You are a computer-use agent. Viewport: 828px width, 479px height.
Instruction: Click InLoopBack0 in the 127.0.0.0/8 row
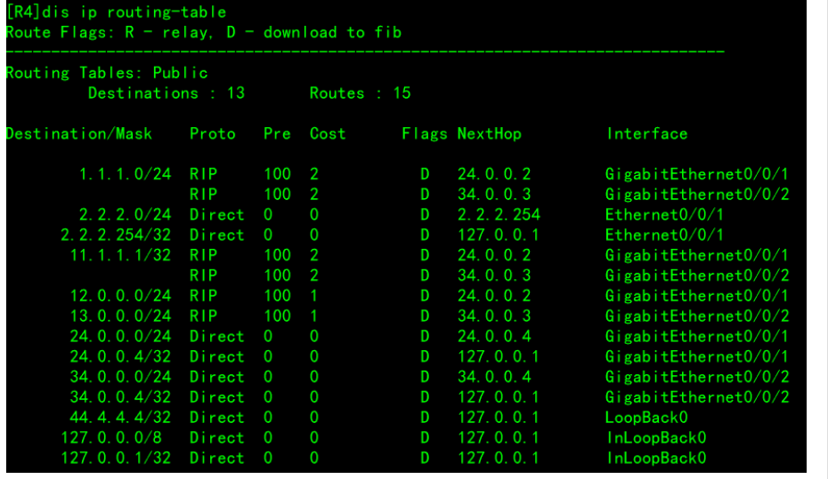click(x=656, y=438)
